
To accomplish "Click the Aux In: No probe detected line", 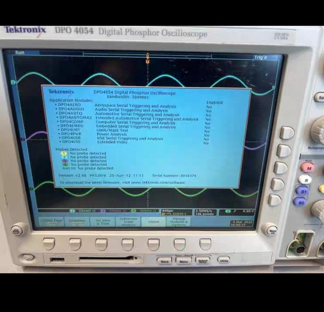I will click(x=88, y=168).
